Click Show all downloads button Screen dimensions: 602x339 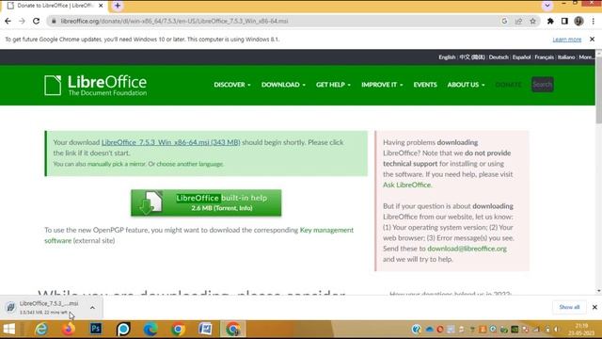569,307
